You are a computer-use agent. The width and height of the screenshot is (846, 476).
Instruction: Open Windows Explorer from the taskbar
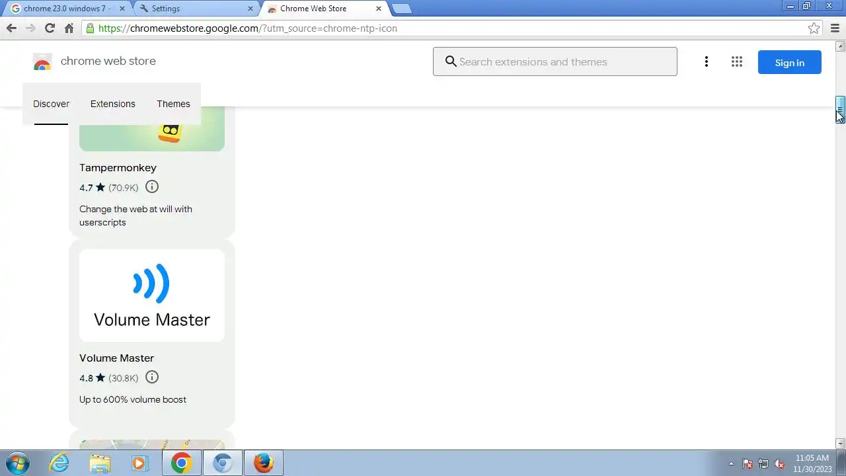(100, 463)
